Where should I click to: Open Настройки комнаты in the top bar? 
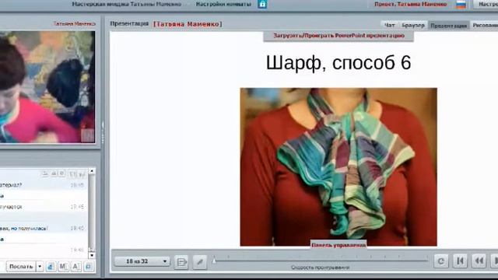[x=223, y=4]
